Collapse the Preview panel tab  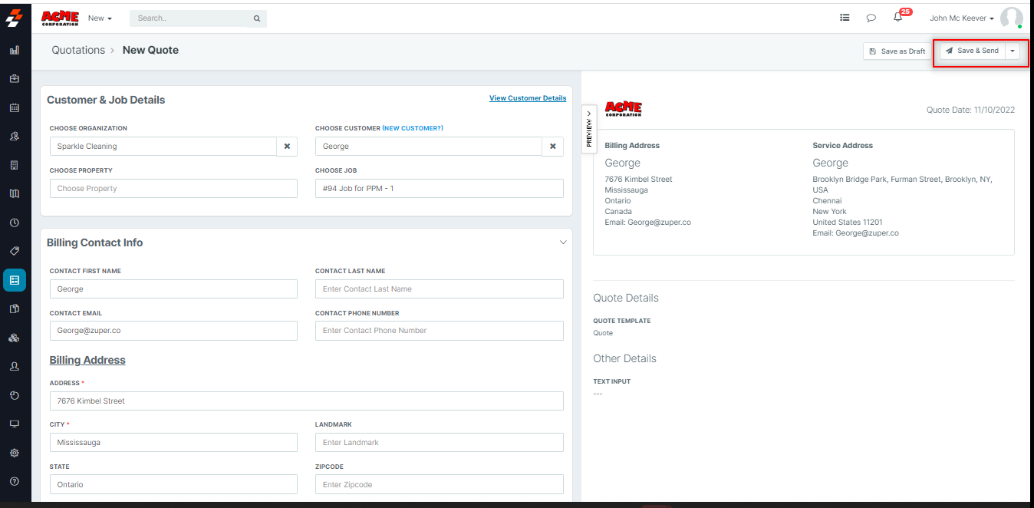pyautogui.click(x=589, y=129)
